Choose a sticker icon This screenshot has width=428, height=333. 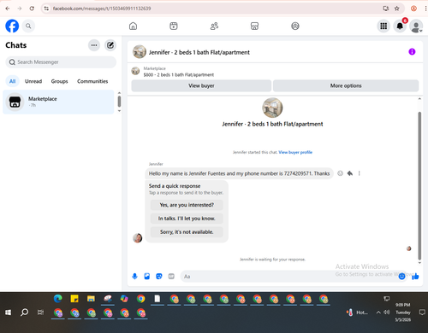(159, 277)
